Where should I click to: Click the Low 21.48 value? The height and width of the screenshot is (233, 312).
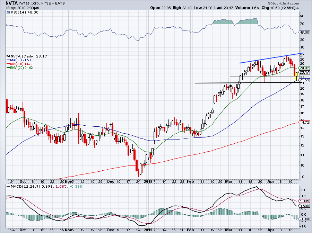click(x=203, y=8)
